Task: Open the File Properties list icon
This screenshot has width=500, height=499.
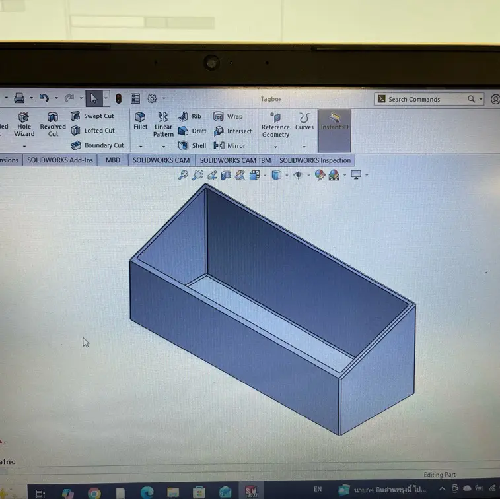Action: click(x=135, y=98)
